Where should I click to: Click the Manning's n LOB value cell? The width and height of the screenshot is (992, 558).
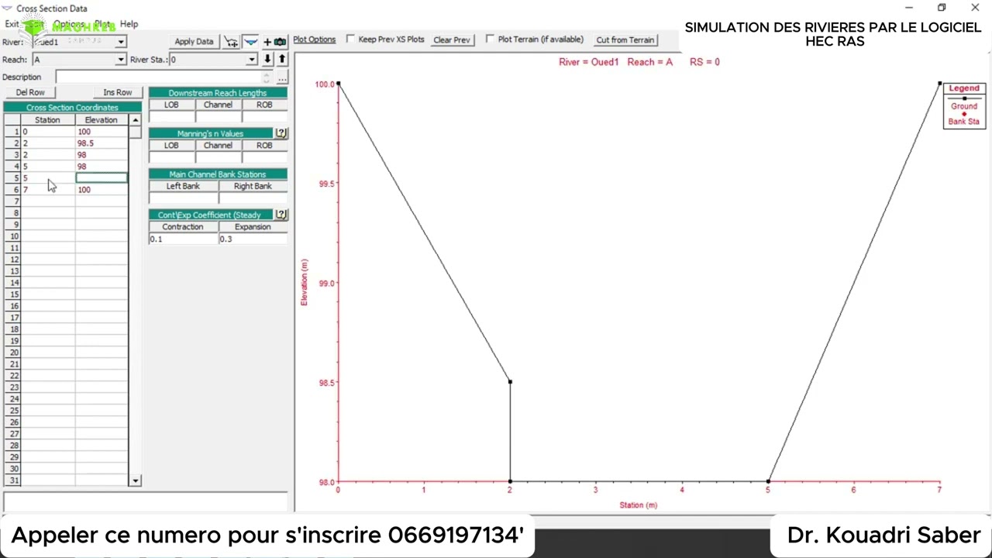pyautogui.click(x=171, y=157)
